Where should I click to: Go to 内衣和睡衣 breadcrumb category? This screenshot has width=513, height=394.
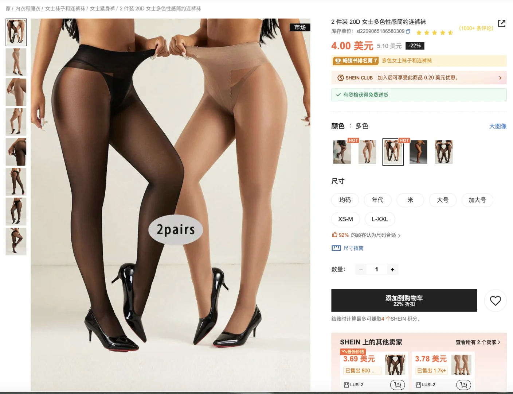[28, 8]
